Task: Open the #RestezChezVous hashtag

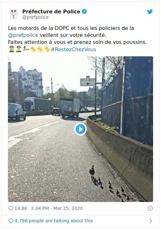Action: 74,49
